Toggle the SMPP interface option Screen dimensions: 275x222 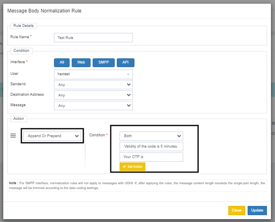(103, 63)
